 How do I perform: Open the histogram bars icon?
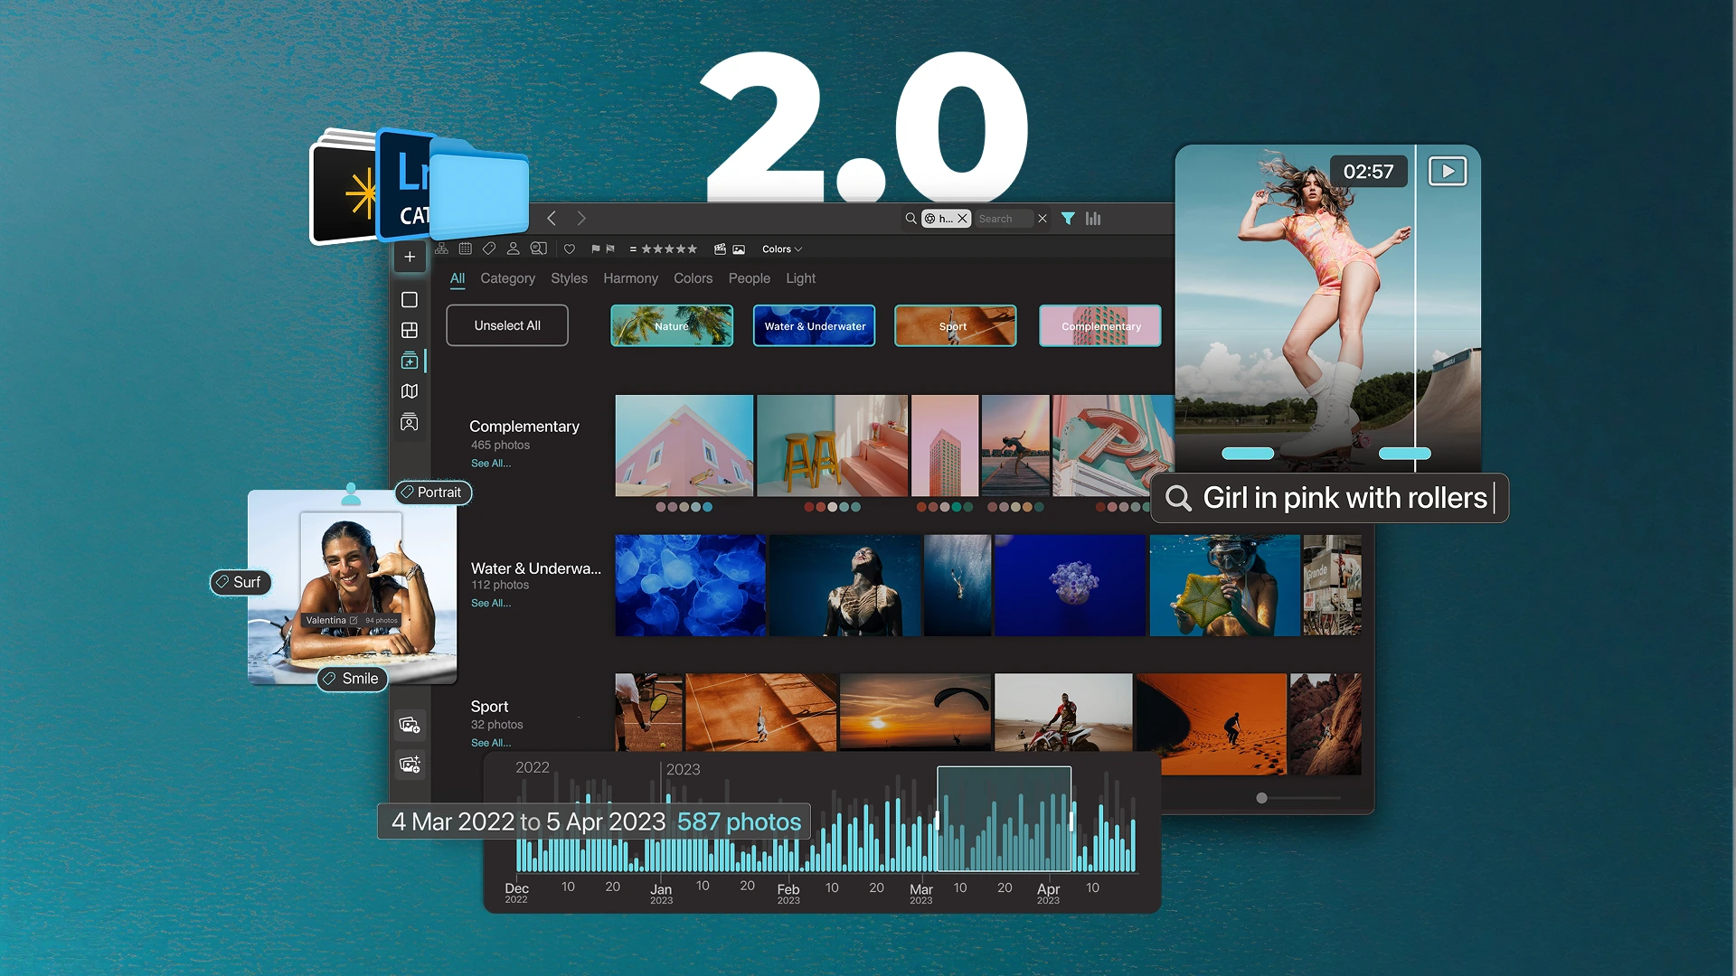[x=1093, y=219]
